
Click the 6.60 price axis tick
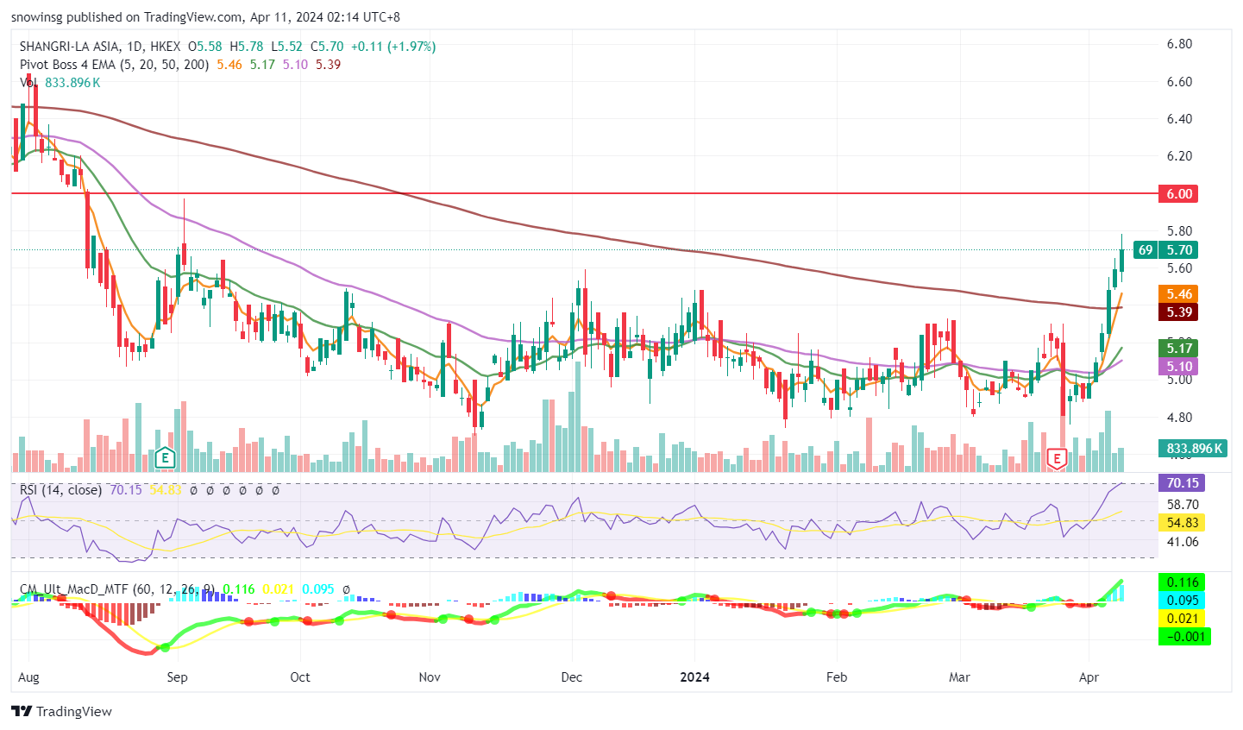(x=1179, y=82)
